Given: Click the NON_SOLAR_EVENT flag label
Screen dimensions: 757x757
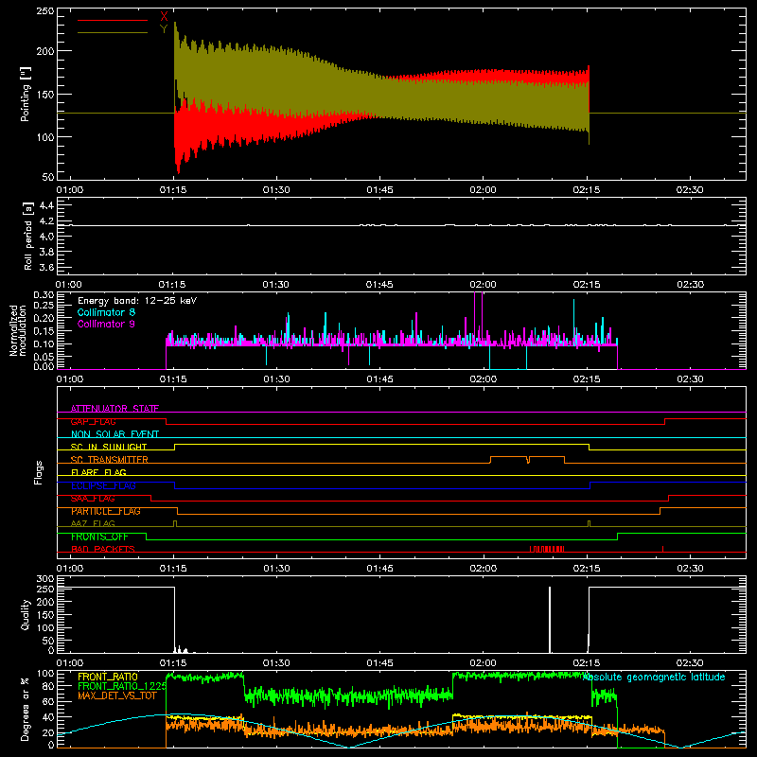Looking at the screenshot, I should coord(114,434).
